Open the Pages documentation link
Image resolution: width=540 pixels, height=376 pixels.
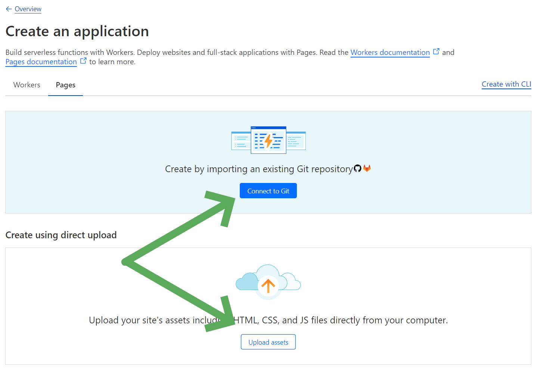pos(41,62)
